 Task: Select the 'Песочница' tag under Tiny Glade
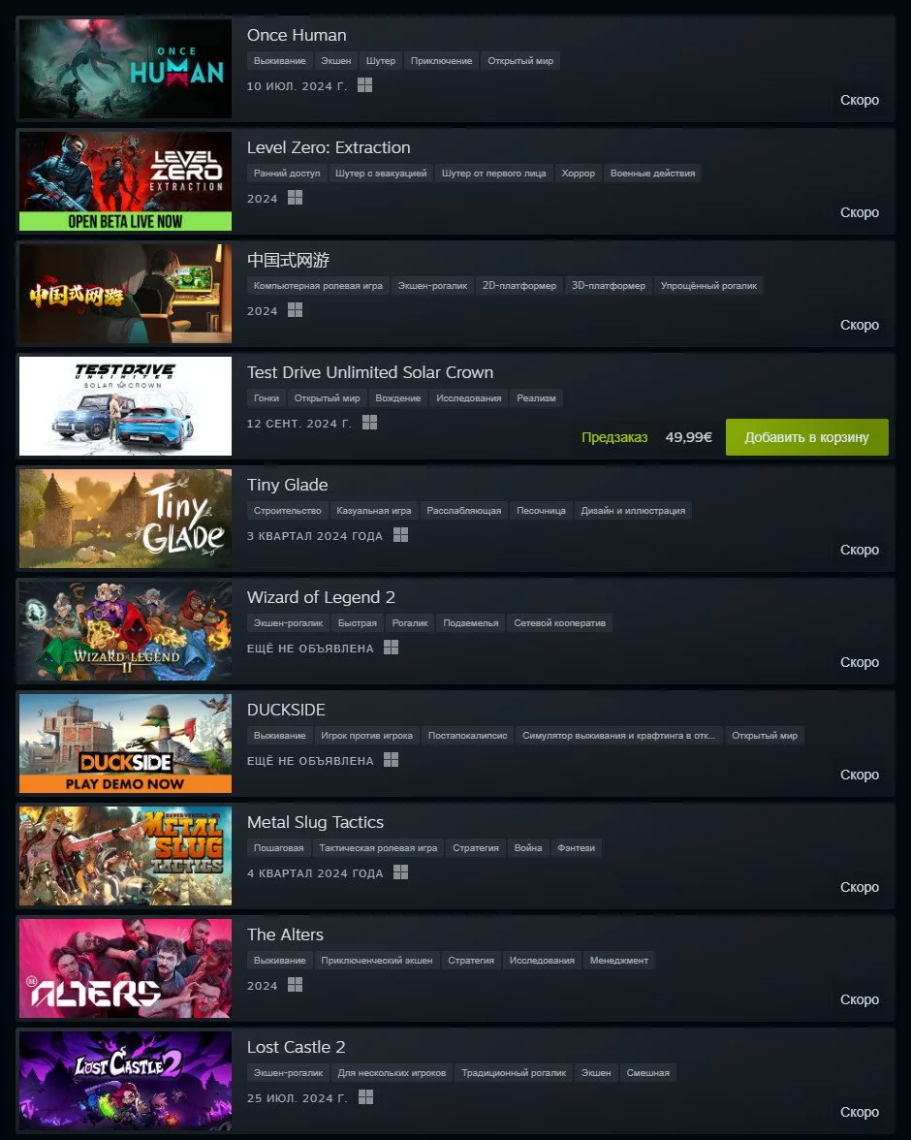point(541,510)
